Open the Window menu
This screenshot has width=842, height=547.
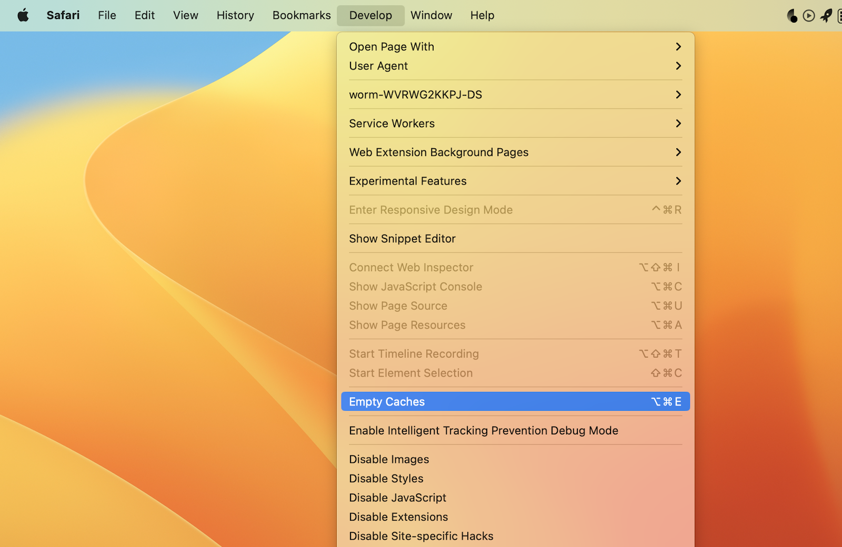tap(431, 15)
